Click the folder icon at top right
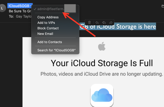Screen dimensions: 164x107 [163, 6]
